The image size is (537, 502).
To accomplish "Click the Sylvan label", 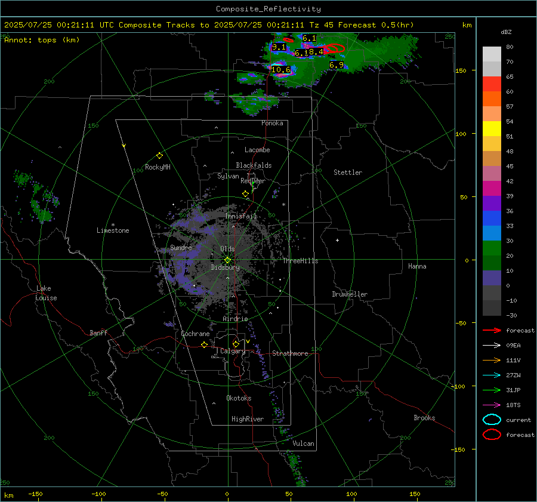I will click(228, 176).
